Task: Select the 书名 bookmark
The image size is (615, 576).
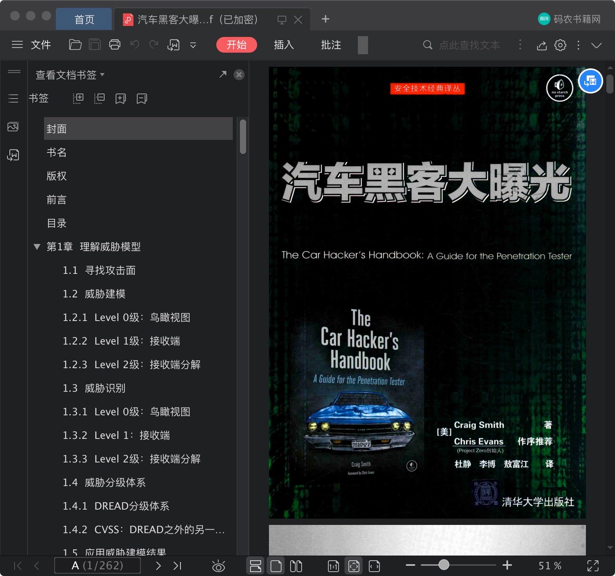Action: coord(57,152)
